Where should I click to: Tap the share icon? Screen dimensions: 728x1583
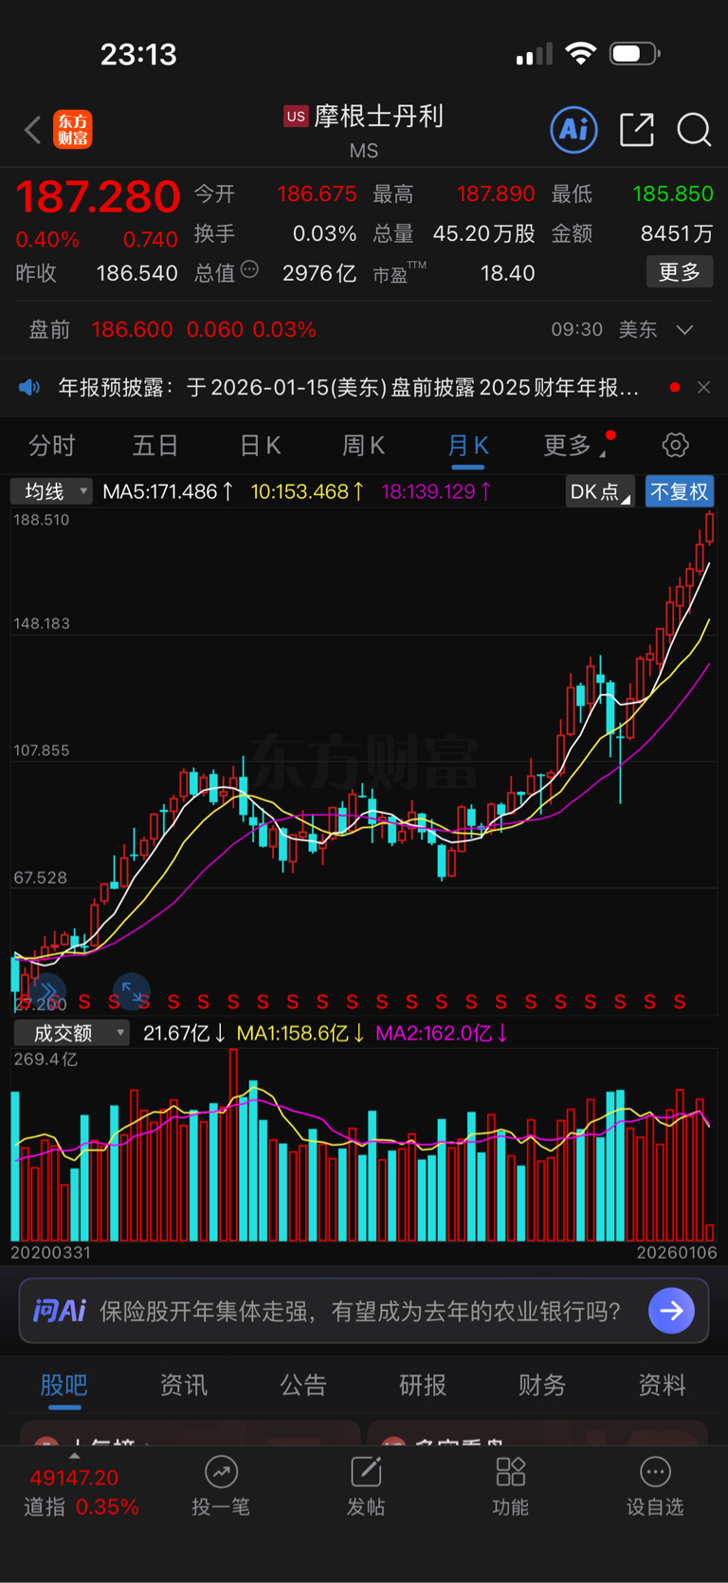(637, 129)
